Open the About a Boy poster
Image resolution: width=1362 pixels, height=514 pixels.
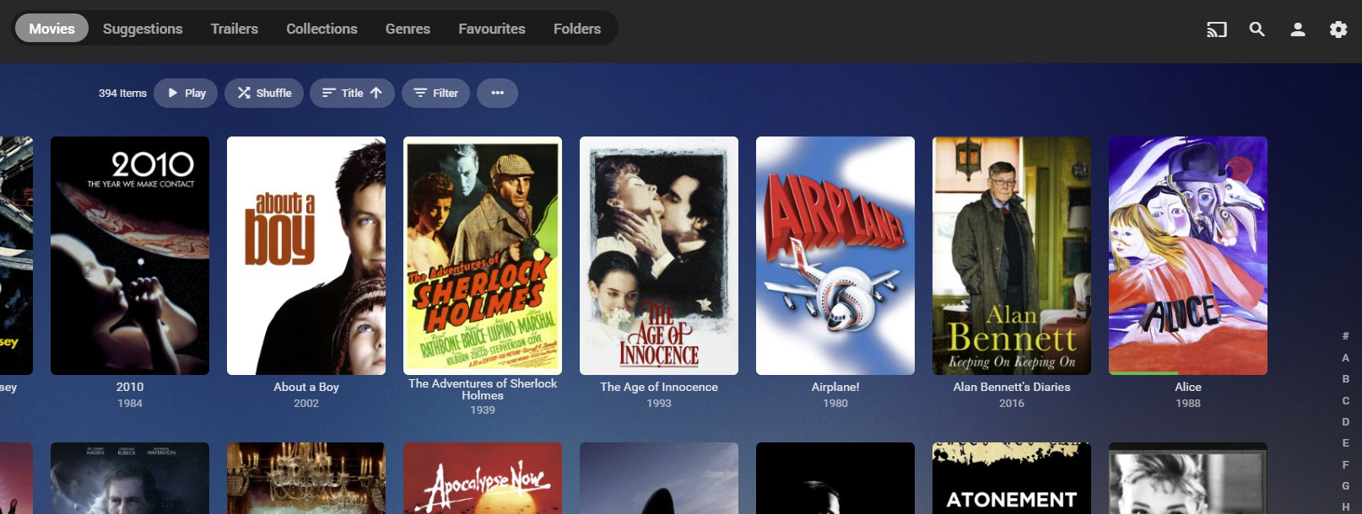(x=306, y=255)
